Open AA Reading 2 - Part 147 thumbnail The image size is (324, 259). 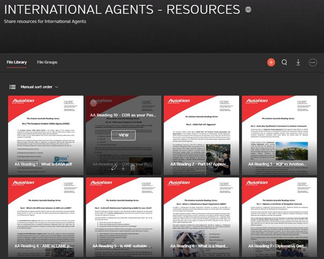pos(201,135)
